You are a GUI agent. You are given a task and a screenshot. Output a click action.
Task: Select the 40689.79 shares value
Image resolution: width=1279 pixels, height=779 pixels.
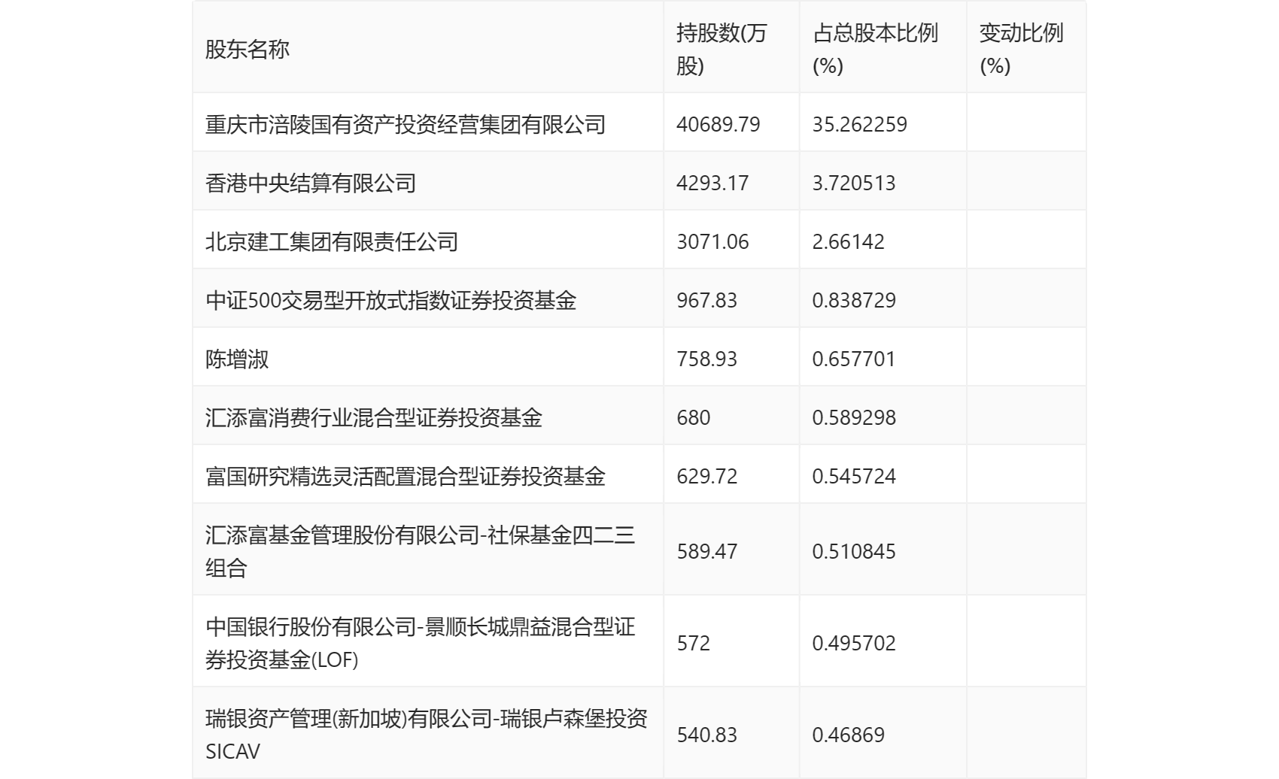pyautogui.click(x=718, y=124)
